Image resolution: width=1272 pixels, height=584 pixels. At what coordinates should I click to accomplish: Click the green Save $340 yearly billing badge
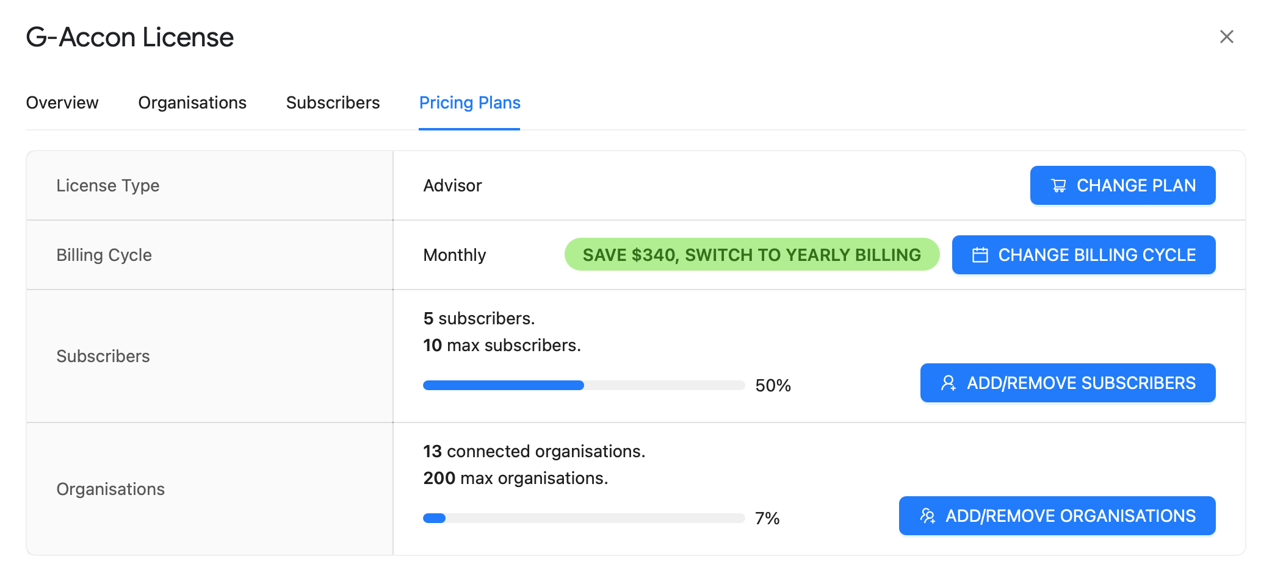coord(752,255)
